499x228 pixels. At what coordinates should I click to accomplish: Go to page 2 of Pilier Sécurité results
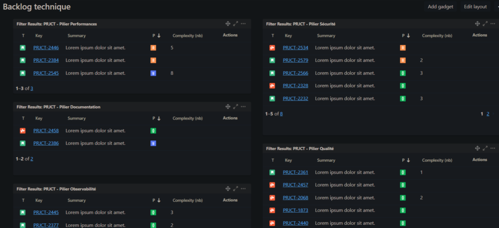point(488,114)
